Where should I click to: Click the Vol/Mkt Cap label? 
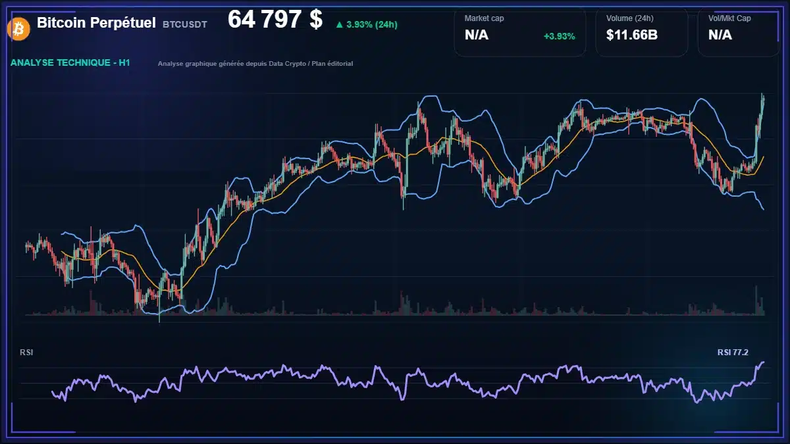(x=729, y=18)
